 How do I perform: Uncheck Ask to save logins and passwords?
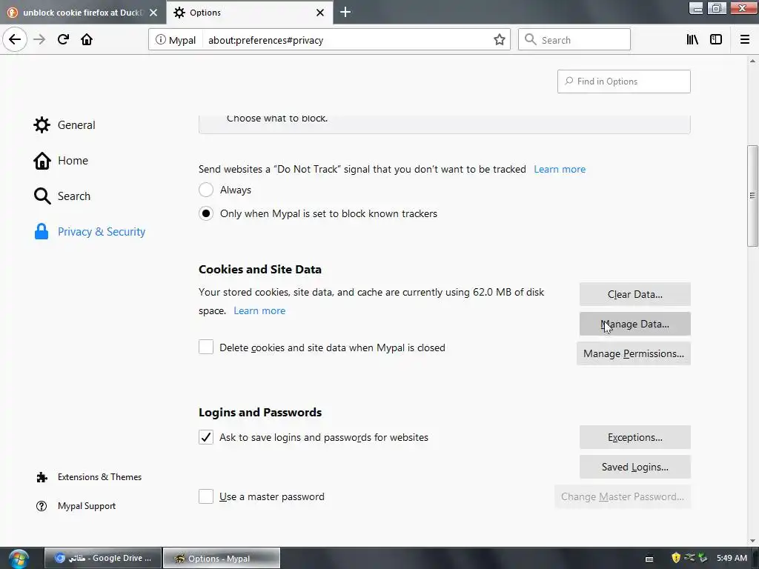[x=206, y=437]
